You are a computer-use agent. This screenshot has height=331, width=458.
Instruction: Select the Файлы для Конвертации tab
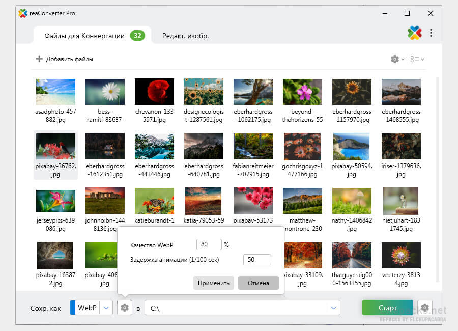click(84, 36)
